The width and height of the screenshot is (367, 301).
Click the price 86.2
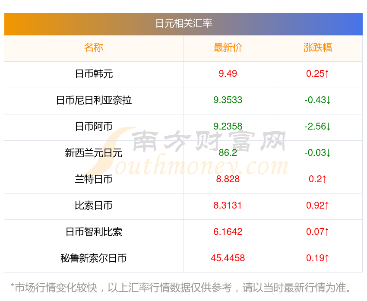click(228, 152)
